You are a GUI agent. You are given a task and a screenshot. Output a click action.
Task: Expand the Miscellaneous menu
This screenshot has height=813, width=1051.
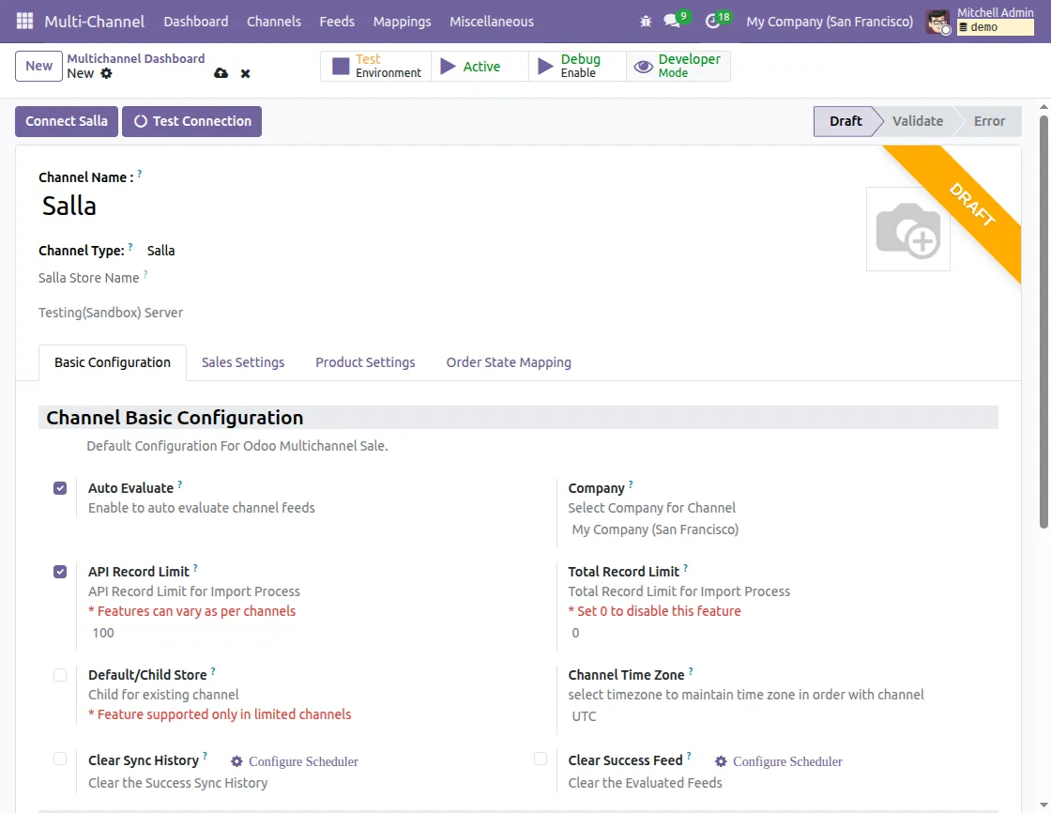click(x=491, y=21)
